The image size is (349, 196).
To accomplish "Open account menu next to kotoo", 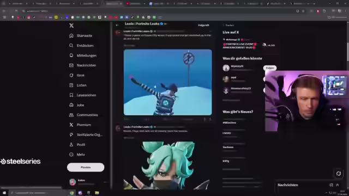I will click(x=105, y=182).
